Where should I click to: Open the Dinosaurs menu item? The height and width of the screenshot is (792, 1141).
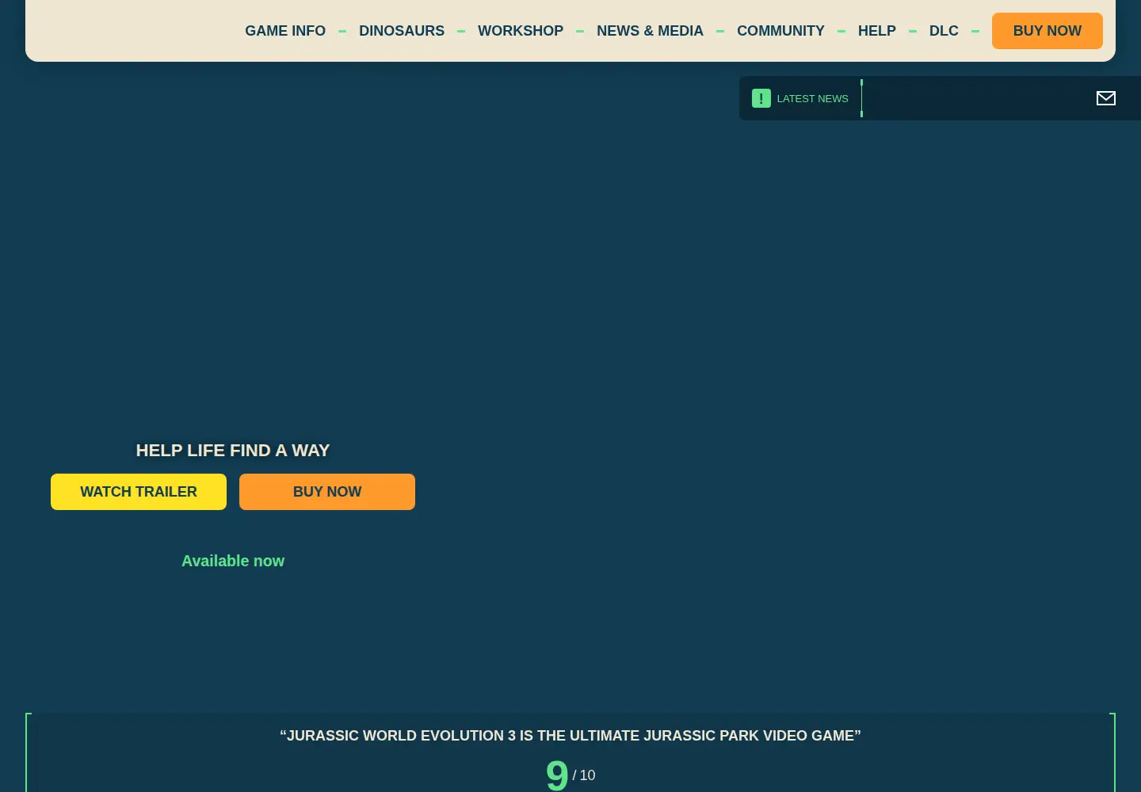[402, 31]
